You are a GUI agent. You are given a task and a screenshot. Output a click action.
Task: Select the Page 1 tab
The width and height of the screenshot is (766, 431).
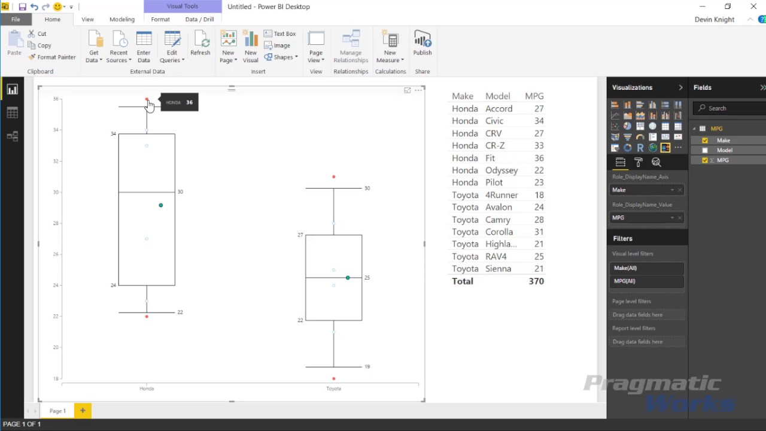tap(57, 411)
